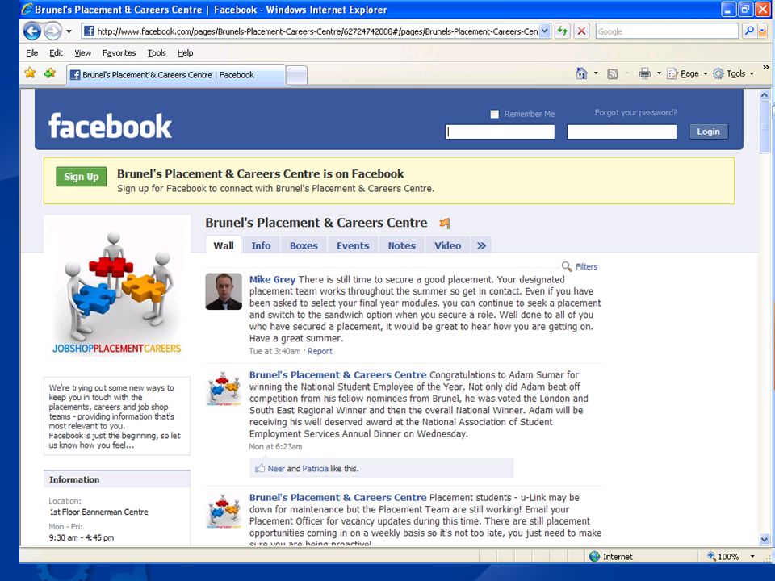Open the Tools menu in menu bar

(157, 53)
